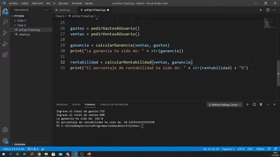
Task: Open Microsoft Store from the taskbar
Action: point(53,154)
